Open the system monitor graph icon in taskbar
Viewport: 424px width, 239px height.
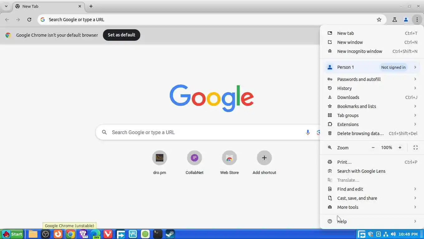pyautogui.click(x=133, y=234)
